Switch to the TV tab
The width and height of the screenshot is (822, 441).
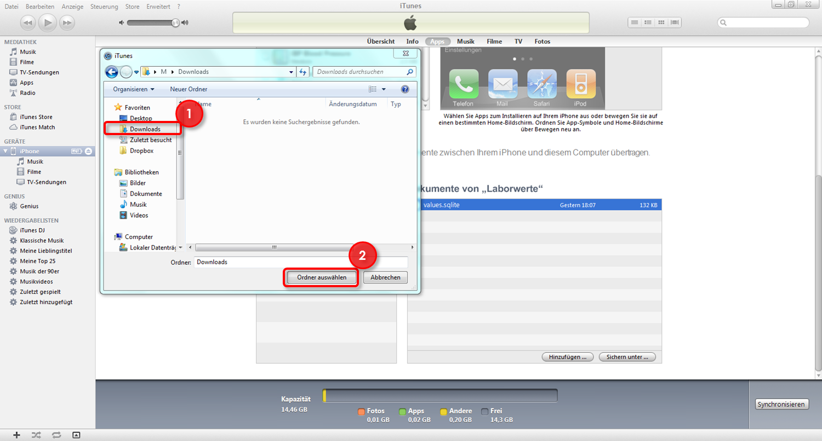(518, 42)
